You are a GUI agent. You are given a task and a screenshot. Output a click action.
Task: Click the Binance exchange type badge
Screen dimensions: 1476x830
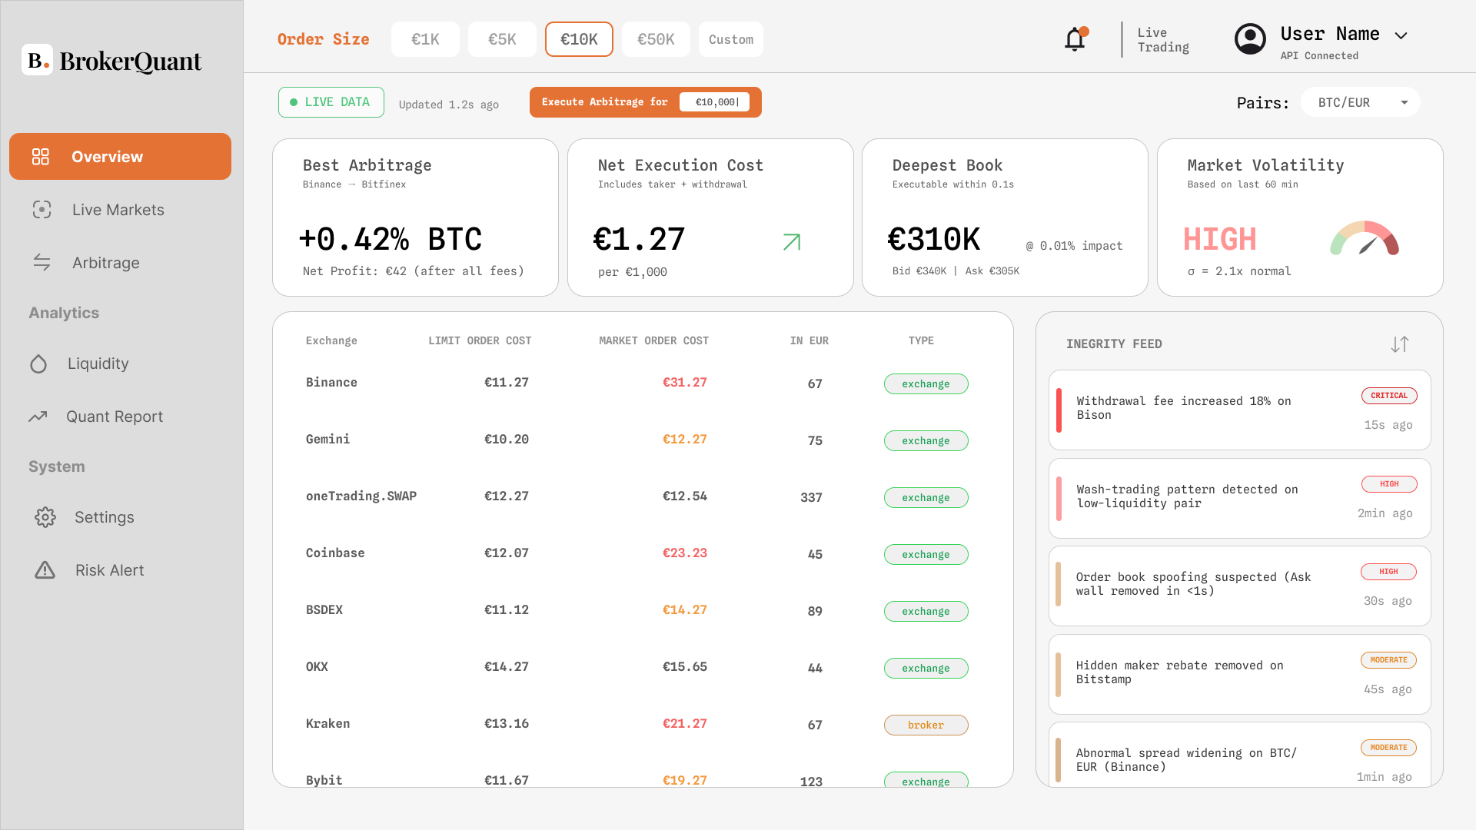[926, 383]
